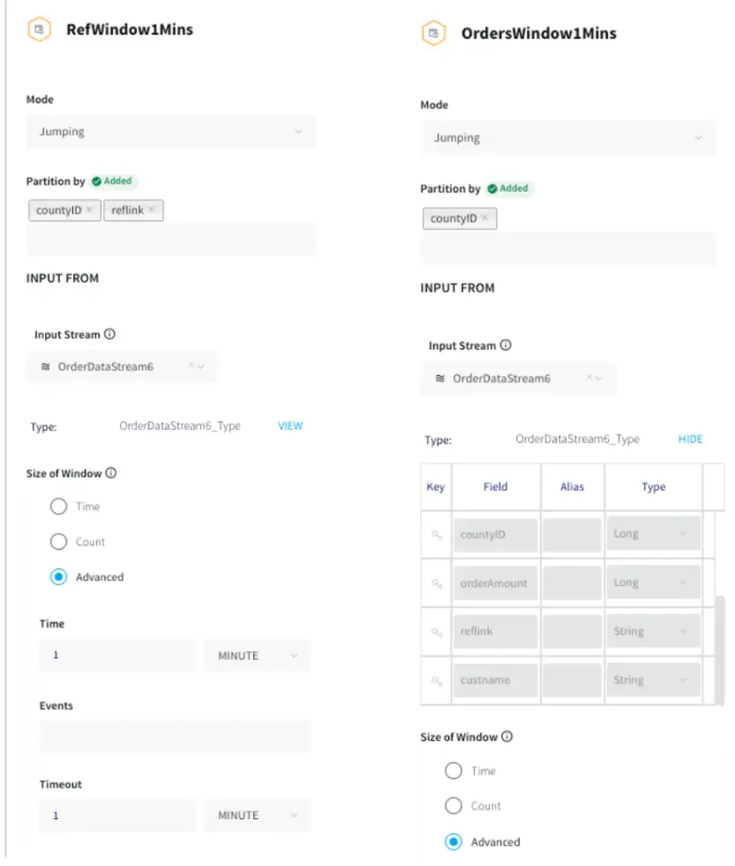Select Time radio in RefWindow1Mins
The image size is (735, 866).
pyautogui.click(x=59, y=507)
